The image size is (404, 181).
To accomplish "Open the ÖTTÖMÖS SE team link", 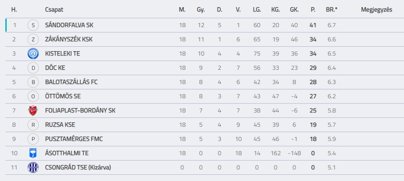I will (63, 97).
